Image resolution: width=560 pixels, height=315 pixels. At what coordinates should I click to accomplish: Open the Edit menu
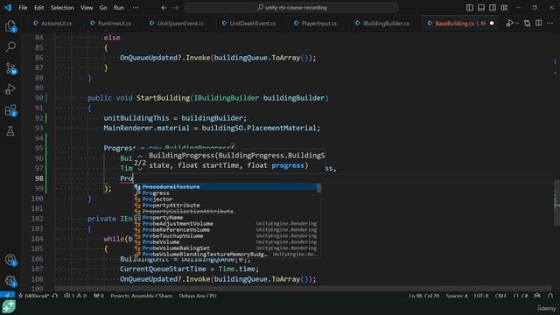click(38, 8)
